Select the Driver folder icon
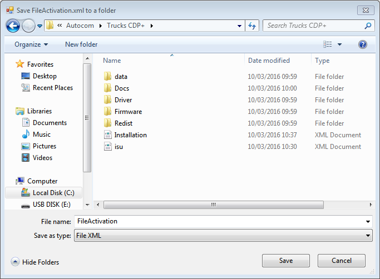380x279 pixels. point(107,99)
